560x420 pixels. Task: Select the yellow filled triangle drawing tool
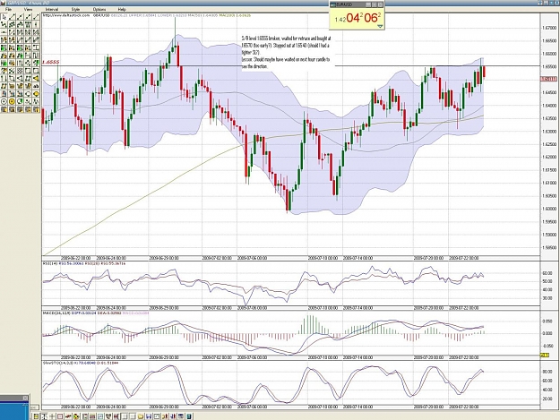point(36,79)
